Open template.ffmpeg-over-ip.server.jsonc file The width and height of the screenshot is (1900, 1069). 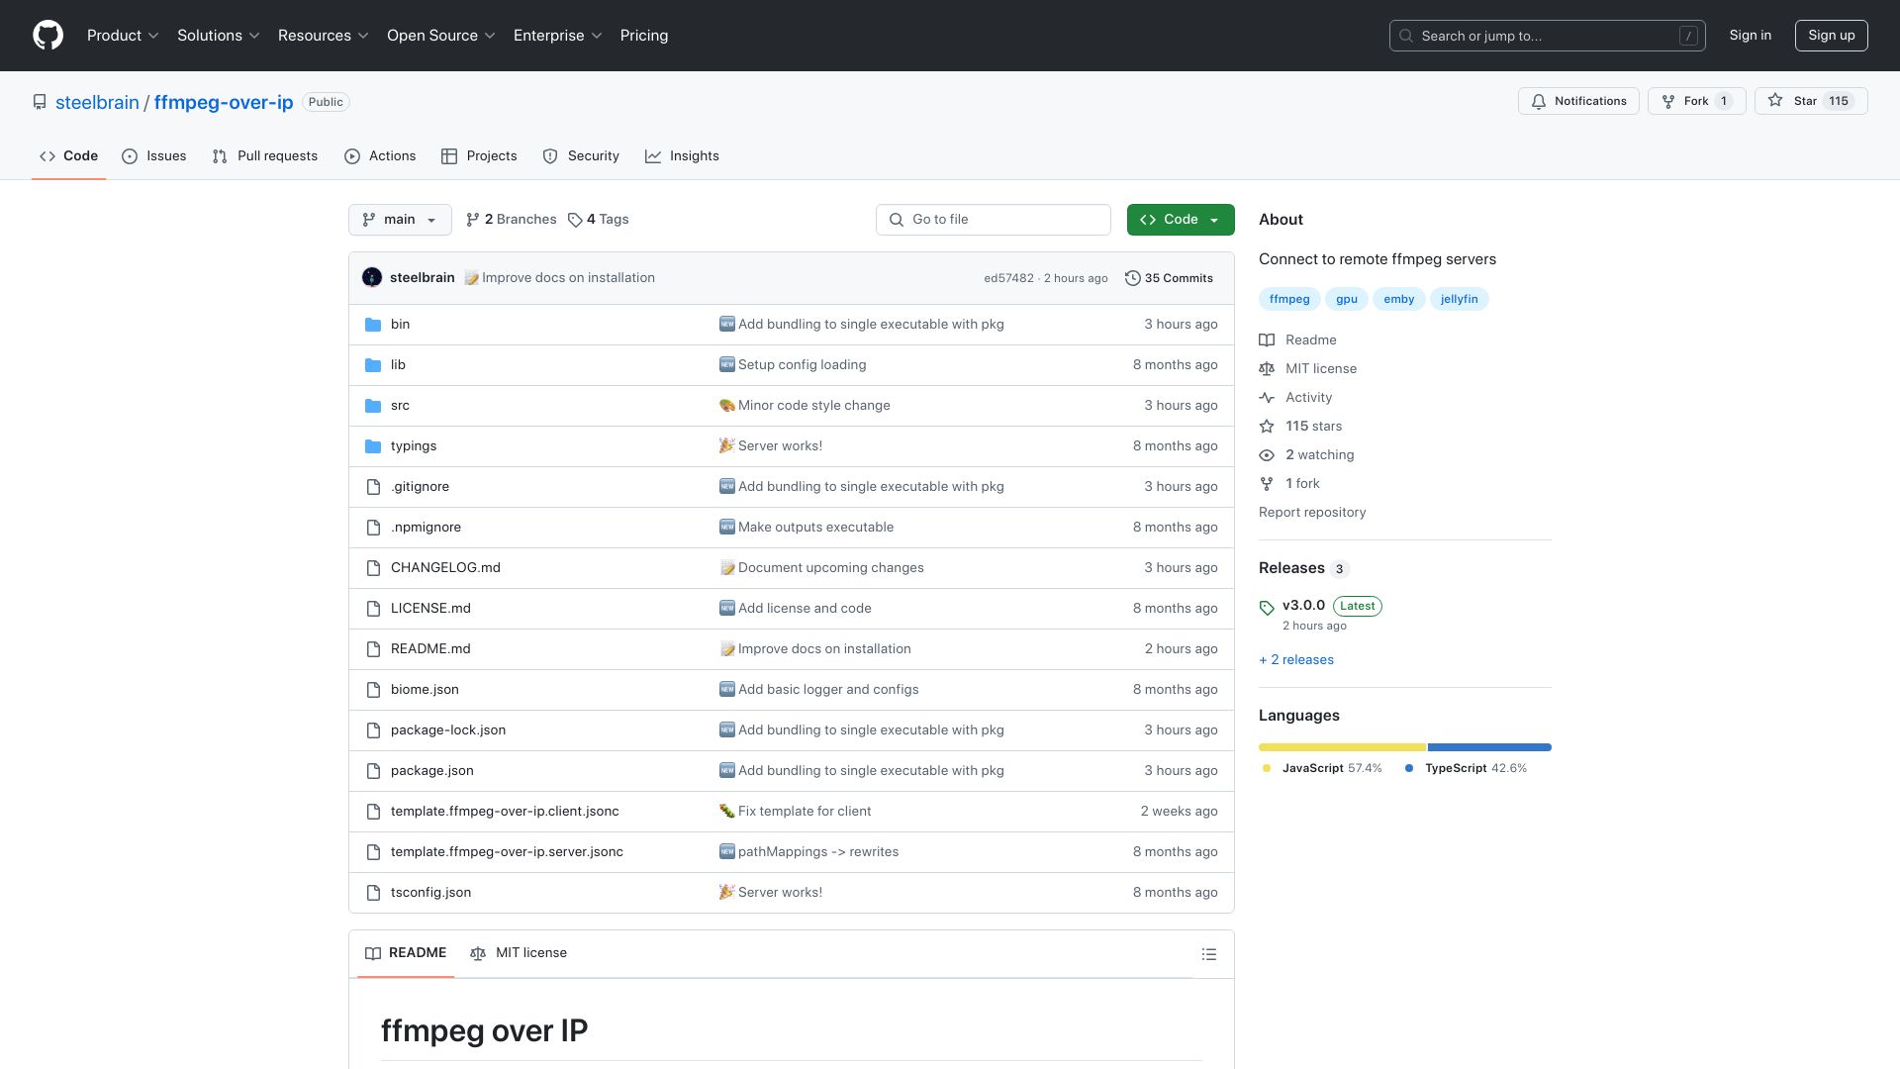click(x=507, y=852)
